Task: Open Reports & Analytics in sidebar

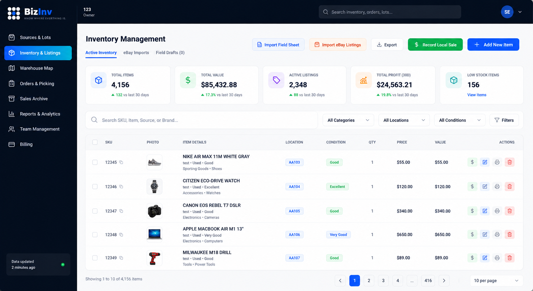Action: [38, 114]
